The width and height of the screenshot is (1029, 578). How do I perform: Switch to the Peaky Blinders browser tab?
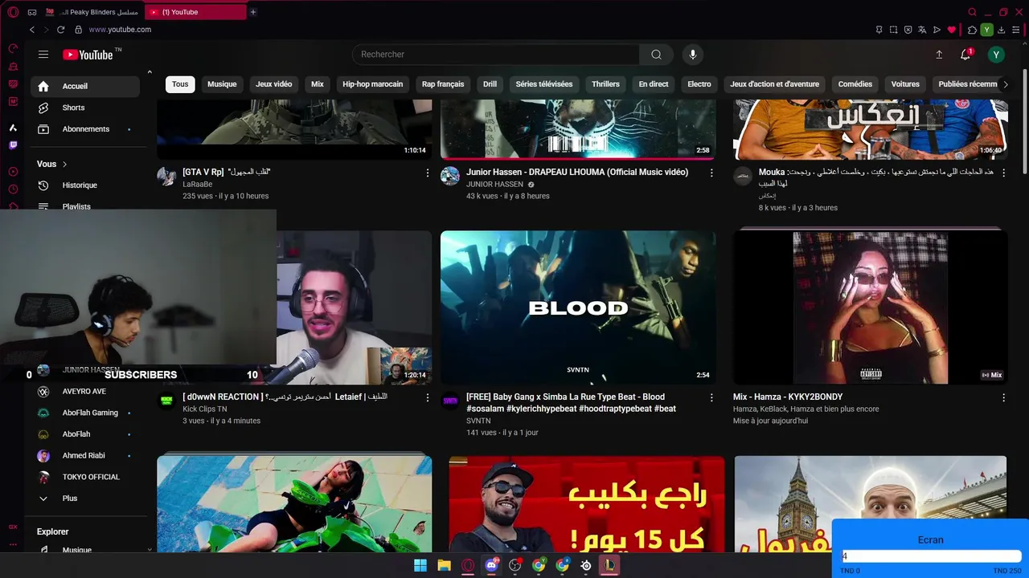point(92,12)
